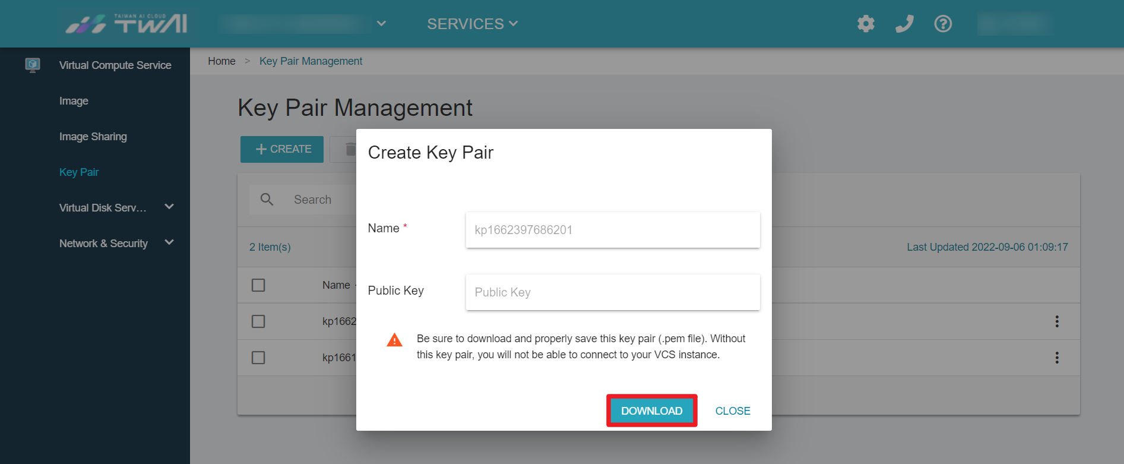Open the project selector dropdown arrow
The height and width of the screenshot is (464, 1124).
(x=382, y=24)
